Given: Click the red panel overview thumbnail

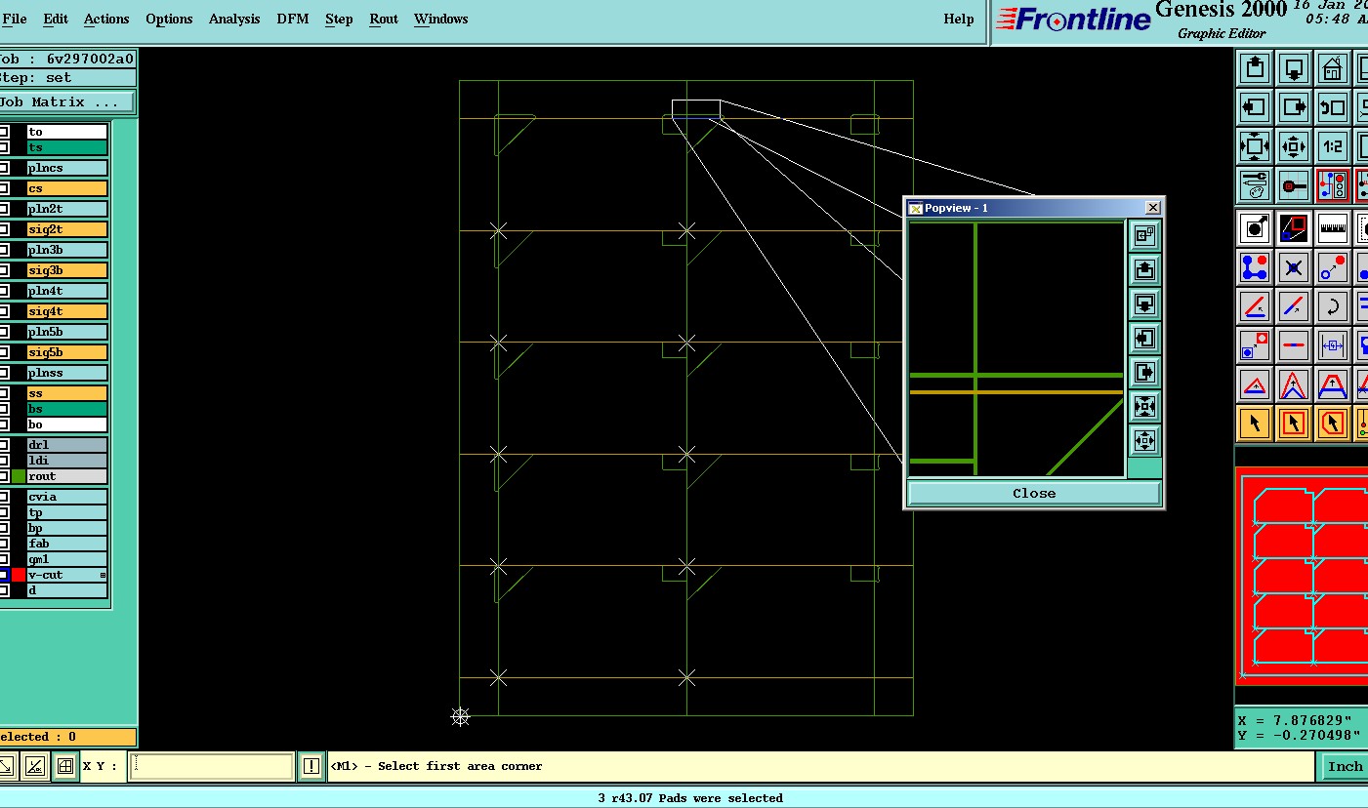Looking at the screenshot, I should click(1302, 577).
